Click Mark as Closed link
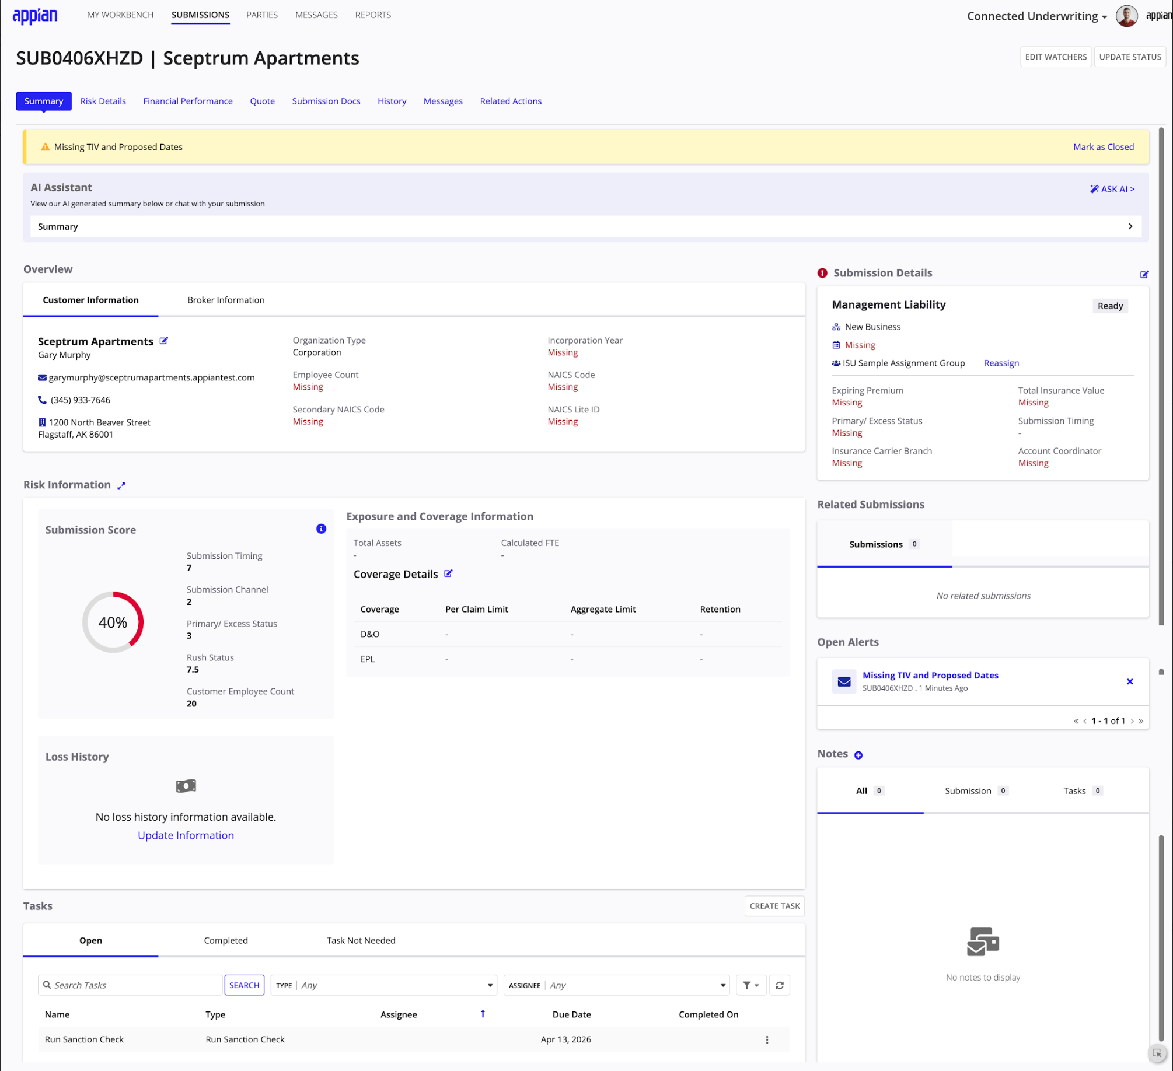This screenshot has height=1071, width=1173. coord(1103,147)
